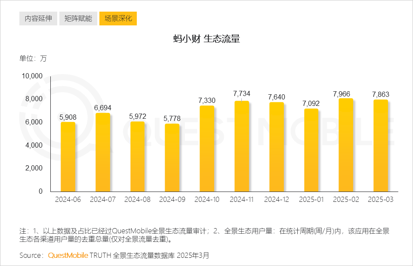Click the 2024-08 bar
Screen dimensions: 413x266
tap(138, 157)
